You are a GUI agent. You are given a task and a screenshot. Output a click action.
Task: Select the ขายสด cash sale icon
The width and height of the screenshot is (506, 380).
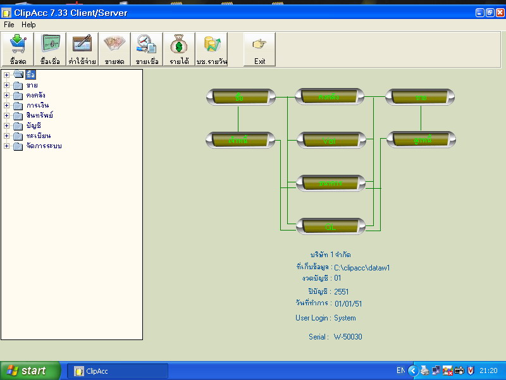(114, 49)
